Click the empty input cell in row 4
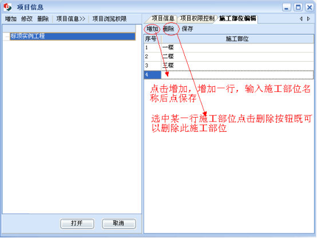The image size is (317, 238). [x=237, y=75]
